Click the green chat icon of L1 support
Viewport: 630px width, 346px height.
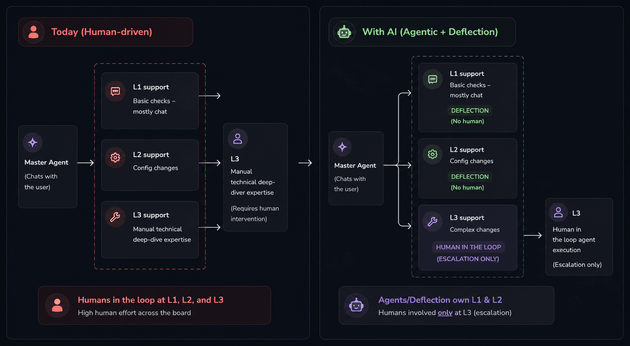(x=433, y=79)
